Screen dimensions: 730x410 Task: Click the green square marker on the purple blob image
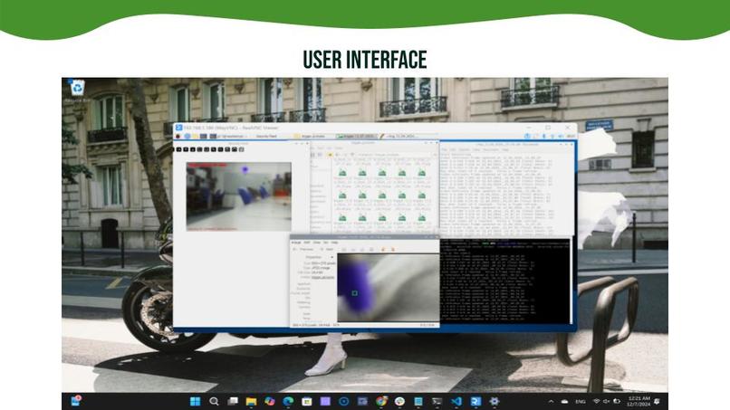click(355, 293)
